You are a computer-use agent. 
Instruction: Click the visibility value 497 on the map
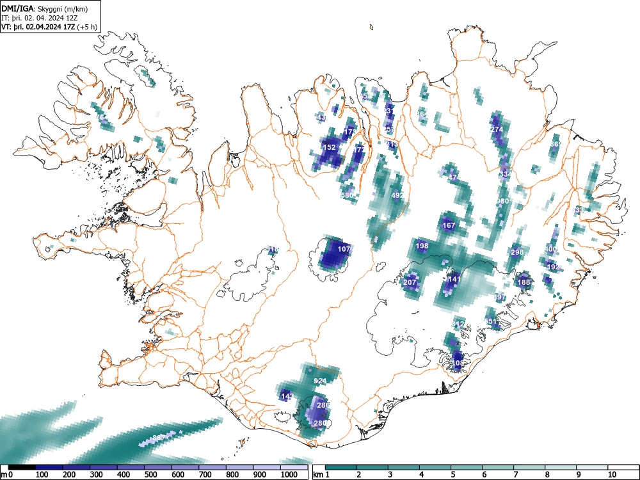coord(500,297)
